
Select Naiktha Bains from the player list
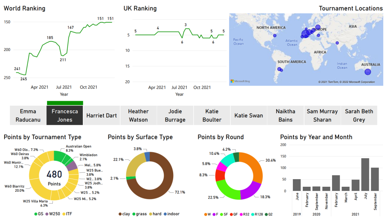(x=285, y=116)
